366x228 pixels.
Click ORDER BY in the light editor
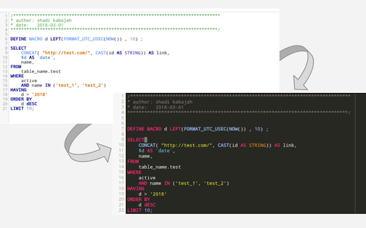[x=21, y=99]
